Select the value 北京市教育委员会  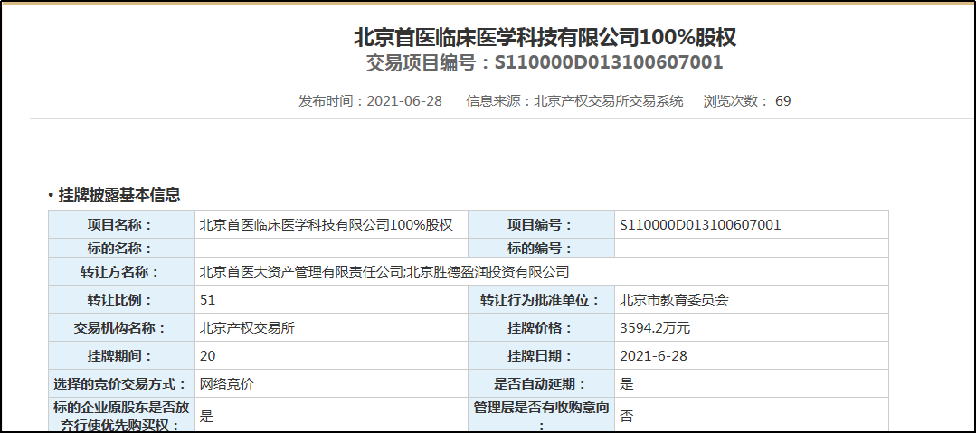coord(674,300)
